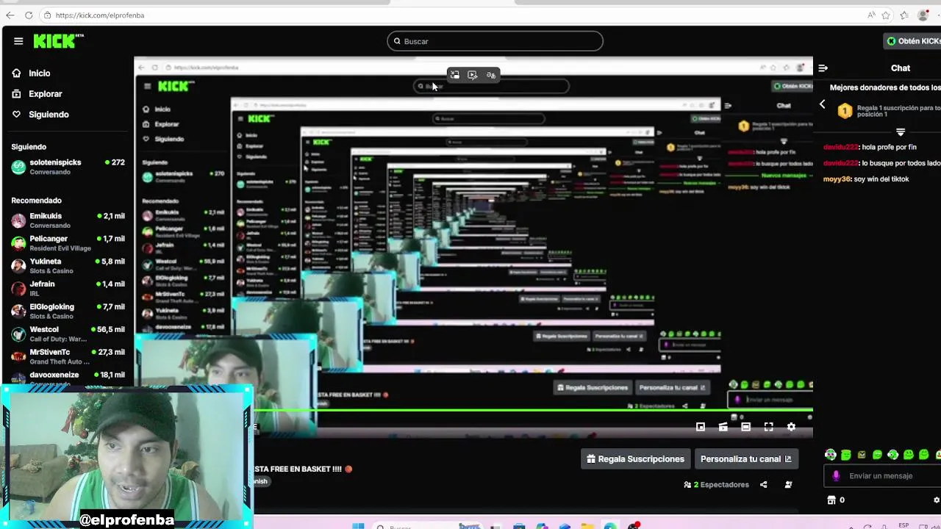Click the clip creation icon

[x=723, y=427]
